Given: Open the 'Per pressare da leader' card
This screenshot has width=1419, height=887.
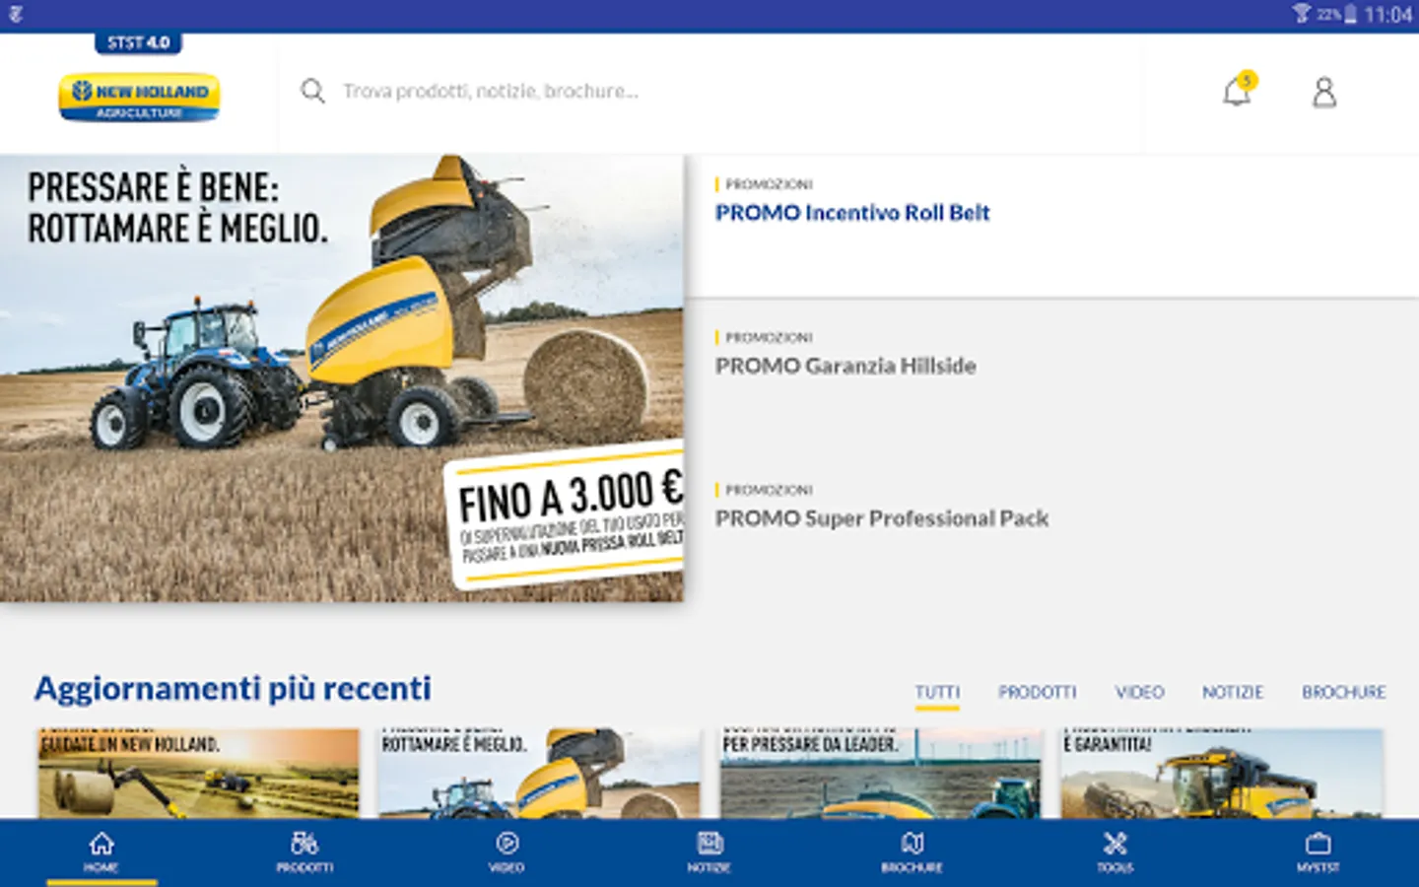Looking at the screenshot, I should coord(880,774).
